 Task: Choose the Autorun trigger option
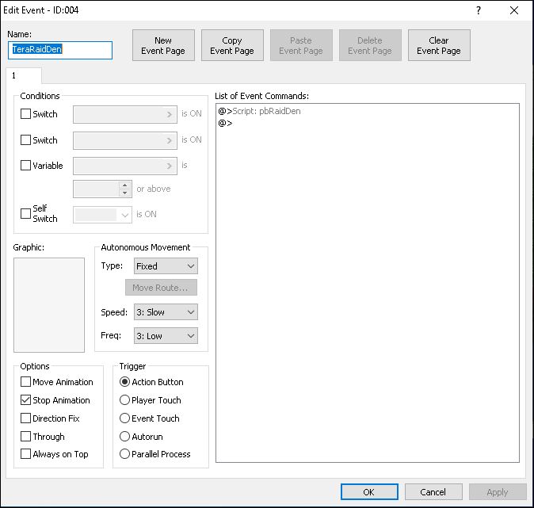[x=125, y=437]
